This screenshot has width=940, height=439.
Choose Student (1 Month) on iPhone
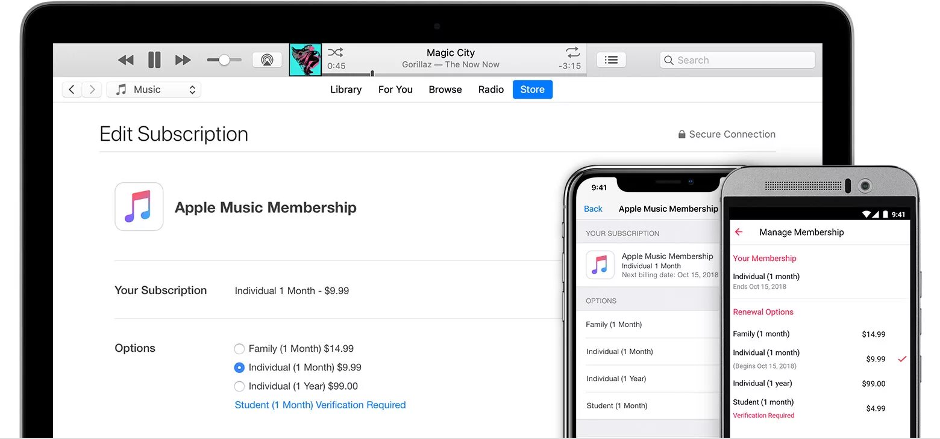point(648,406)
